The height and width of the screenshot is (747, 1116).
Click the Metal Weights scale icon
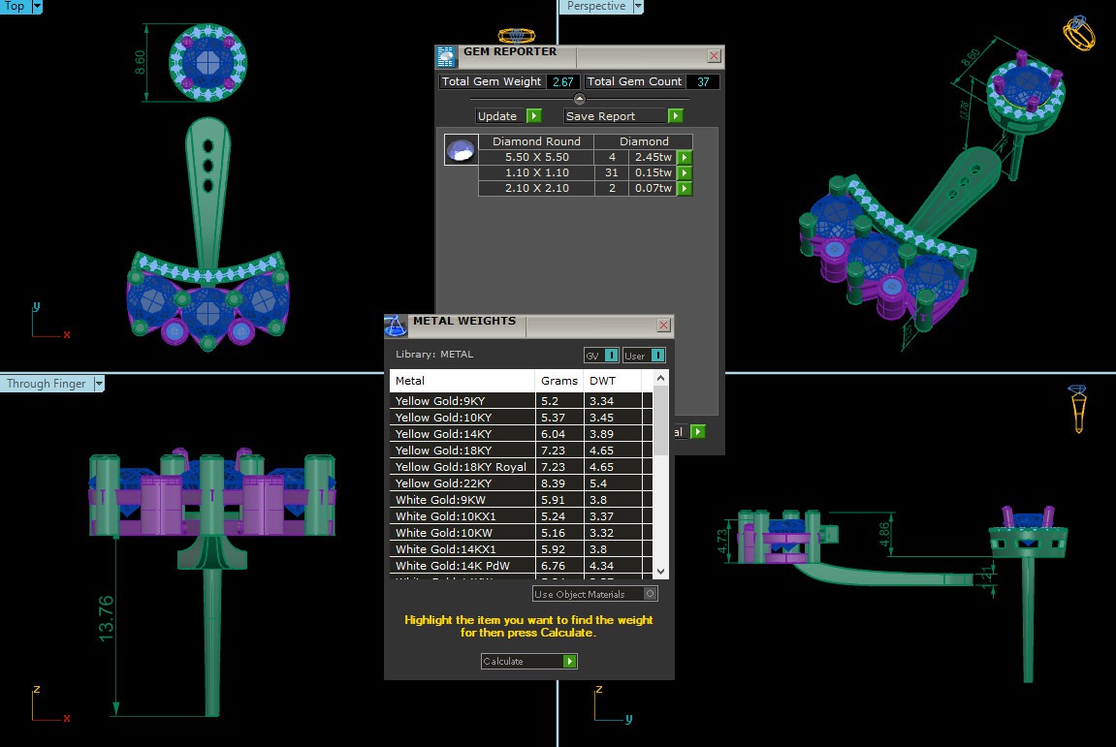point(396,325)
